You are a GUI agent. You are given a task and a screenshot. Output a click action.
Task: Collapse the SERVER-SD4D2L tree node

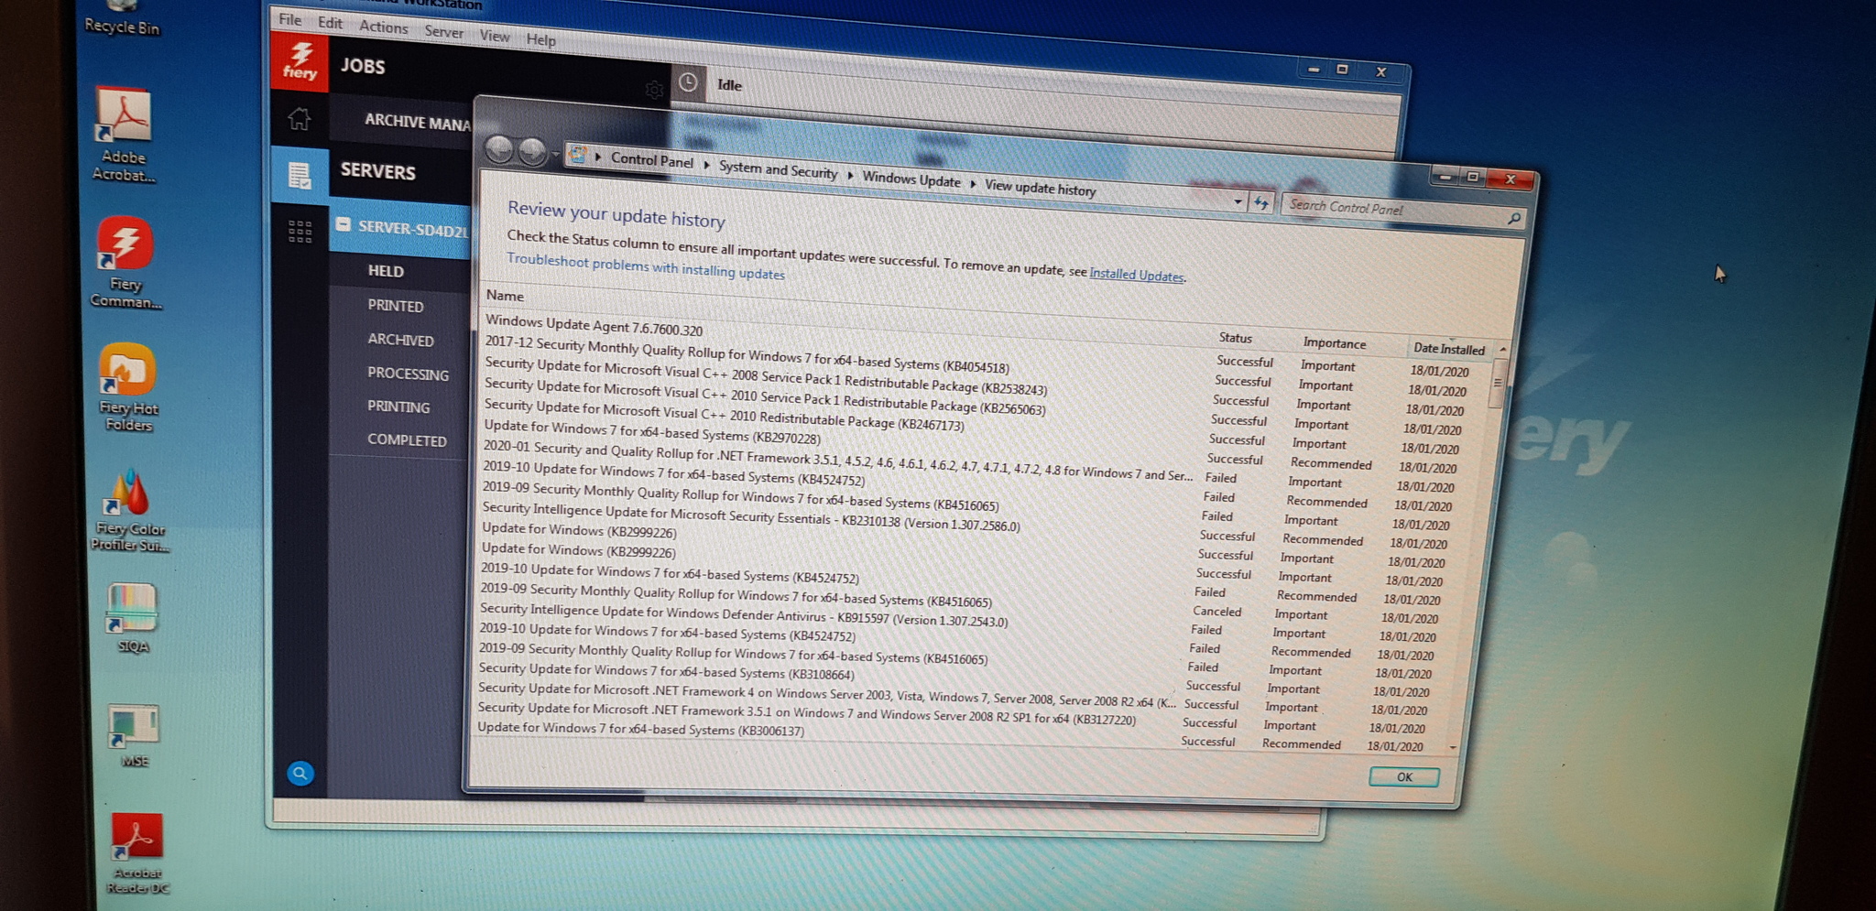coord(344,224)
